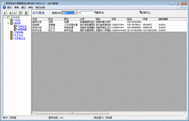189x121 pixels.
Task: Click the exit door toolbar icon
Action: click(x=26, y=13)
